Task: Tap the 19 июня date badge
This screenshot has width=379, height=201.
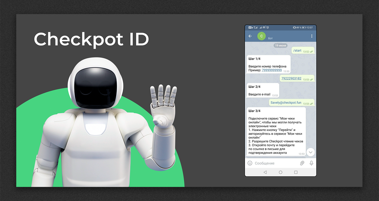Action: [280, 45]
